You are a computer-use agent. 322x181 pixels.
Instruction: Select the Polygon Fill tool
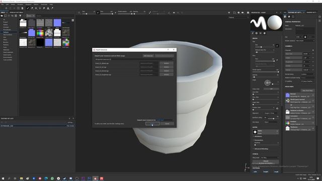40,8
